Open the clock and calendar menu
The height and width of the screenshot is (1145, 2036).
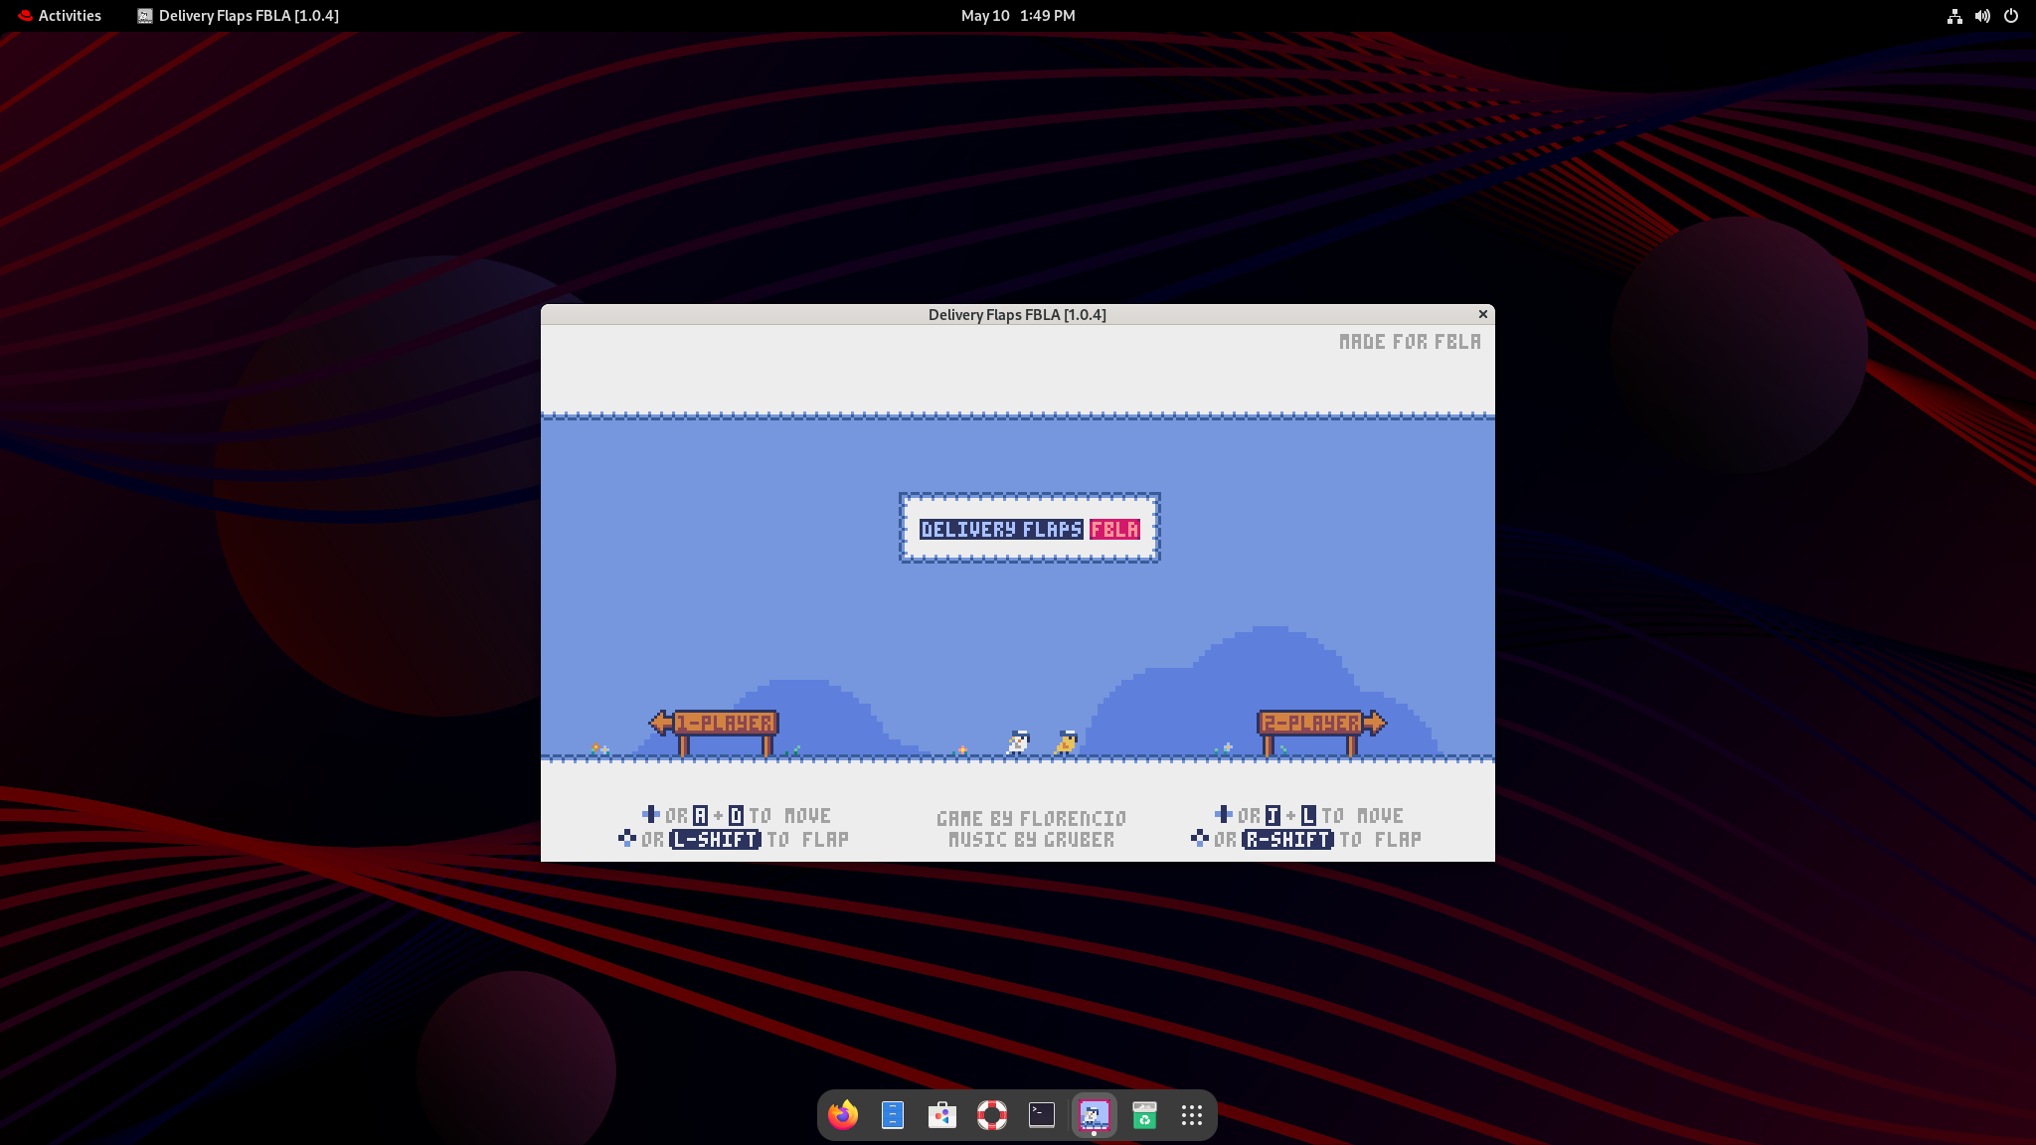pyautogui.click(x=1017, y=16)
